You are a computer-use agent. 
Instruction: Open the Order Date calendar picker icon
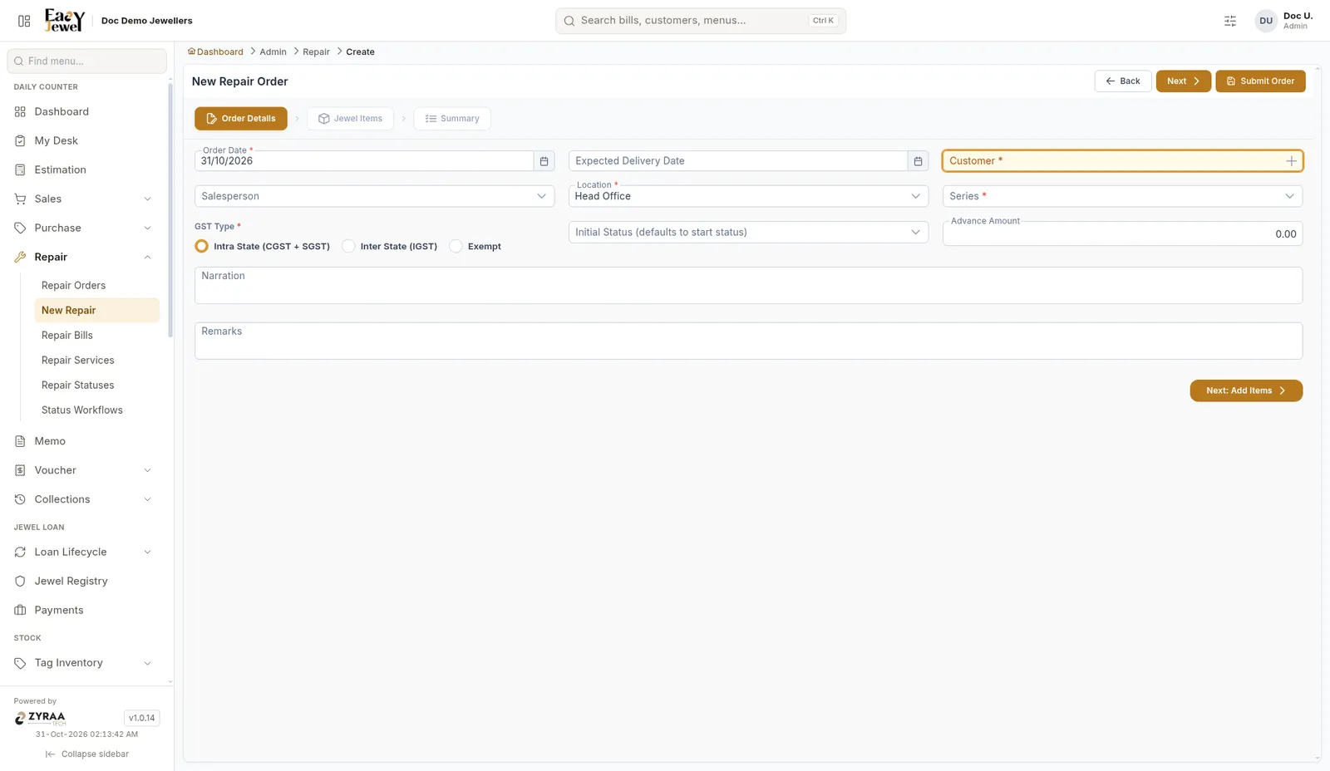pyautogui.click(x=544, y=161)
